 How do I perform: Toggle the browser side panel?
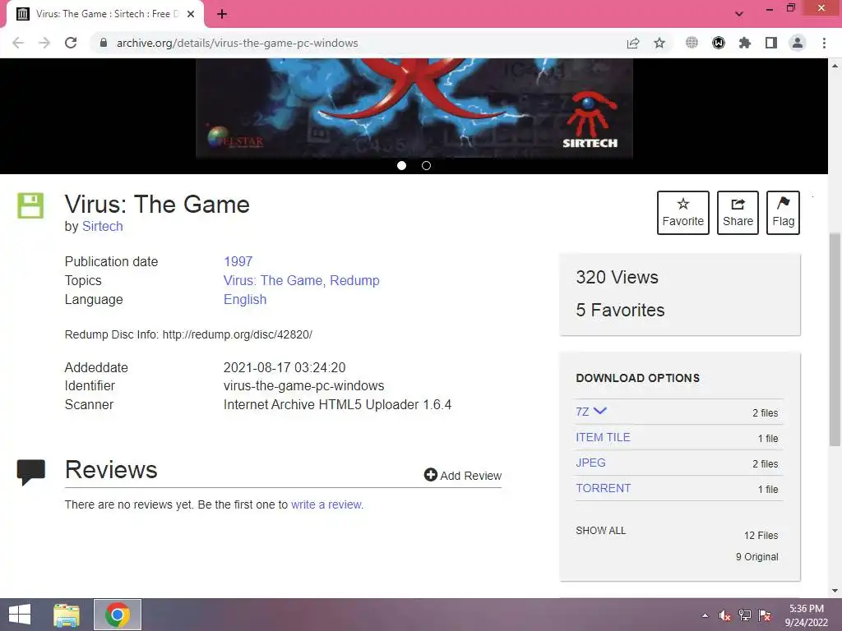771,43
